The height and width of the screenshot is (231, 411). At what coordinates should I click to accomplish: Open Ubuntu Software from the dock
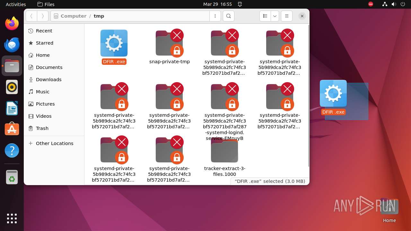point(12,129)
